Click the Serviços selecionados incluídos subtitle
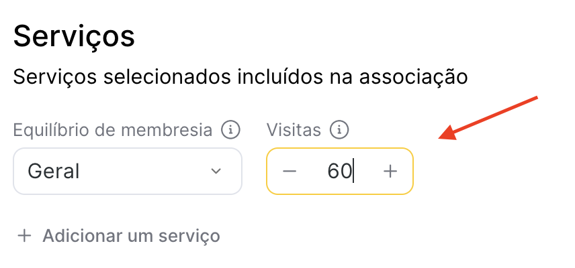This screenshot has width=575, height=268. coord(240,77)
